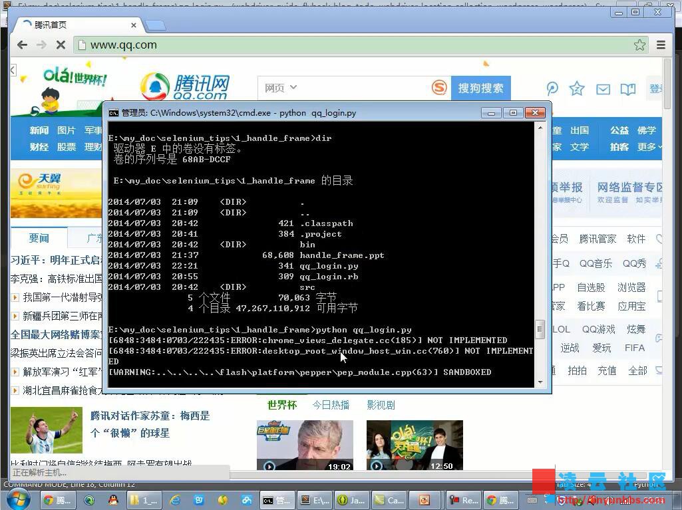682x510 pixels.
Task: Select the 要闻 news tab
Action: pyautogui.click(x=39, y=238)
